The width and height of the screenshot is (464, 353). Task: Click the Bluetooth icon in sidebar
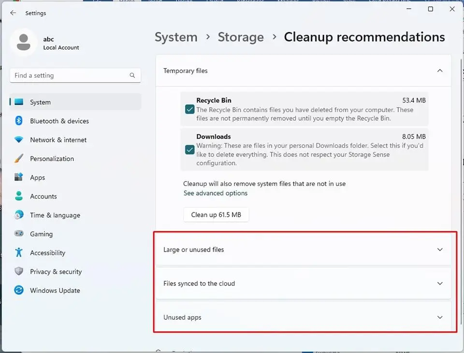click(x=19, y=121)
